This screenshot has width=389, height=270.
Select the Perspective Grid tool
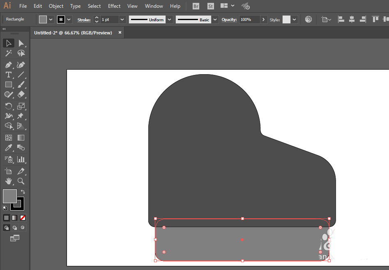(x=21, y=126)
